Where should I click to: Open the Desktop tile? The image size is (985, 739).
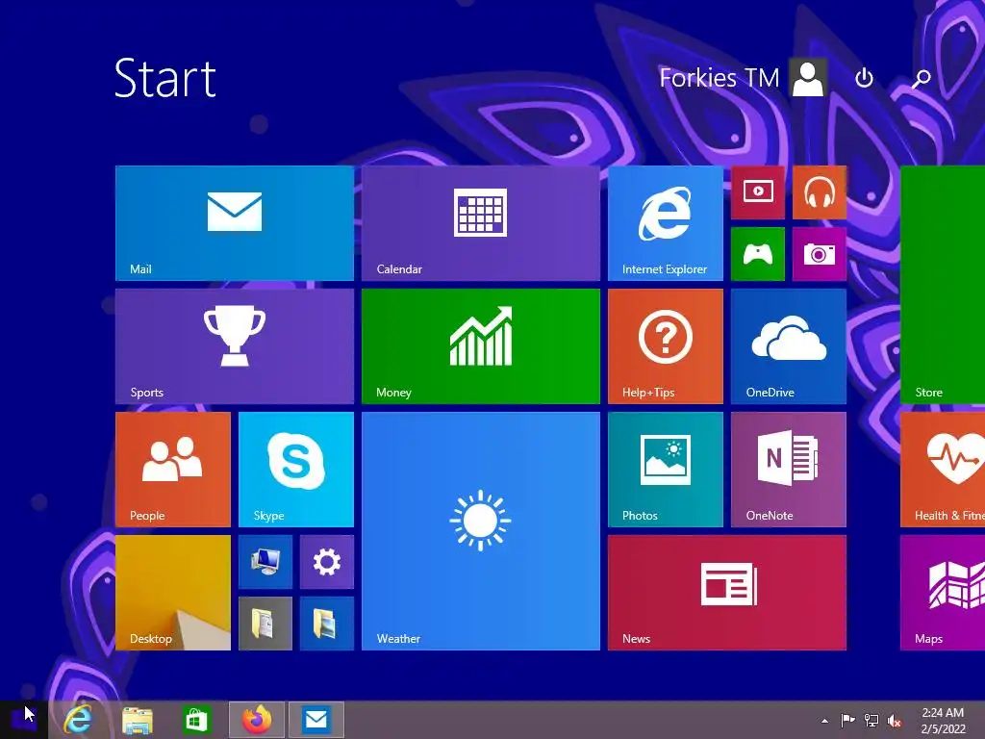pos(173,593)
